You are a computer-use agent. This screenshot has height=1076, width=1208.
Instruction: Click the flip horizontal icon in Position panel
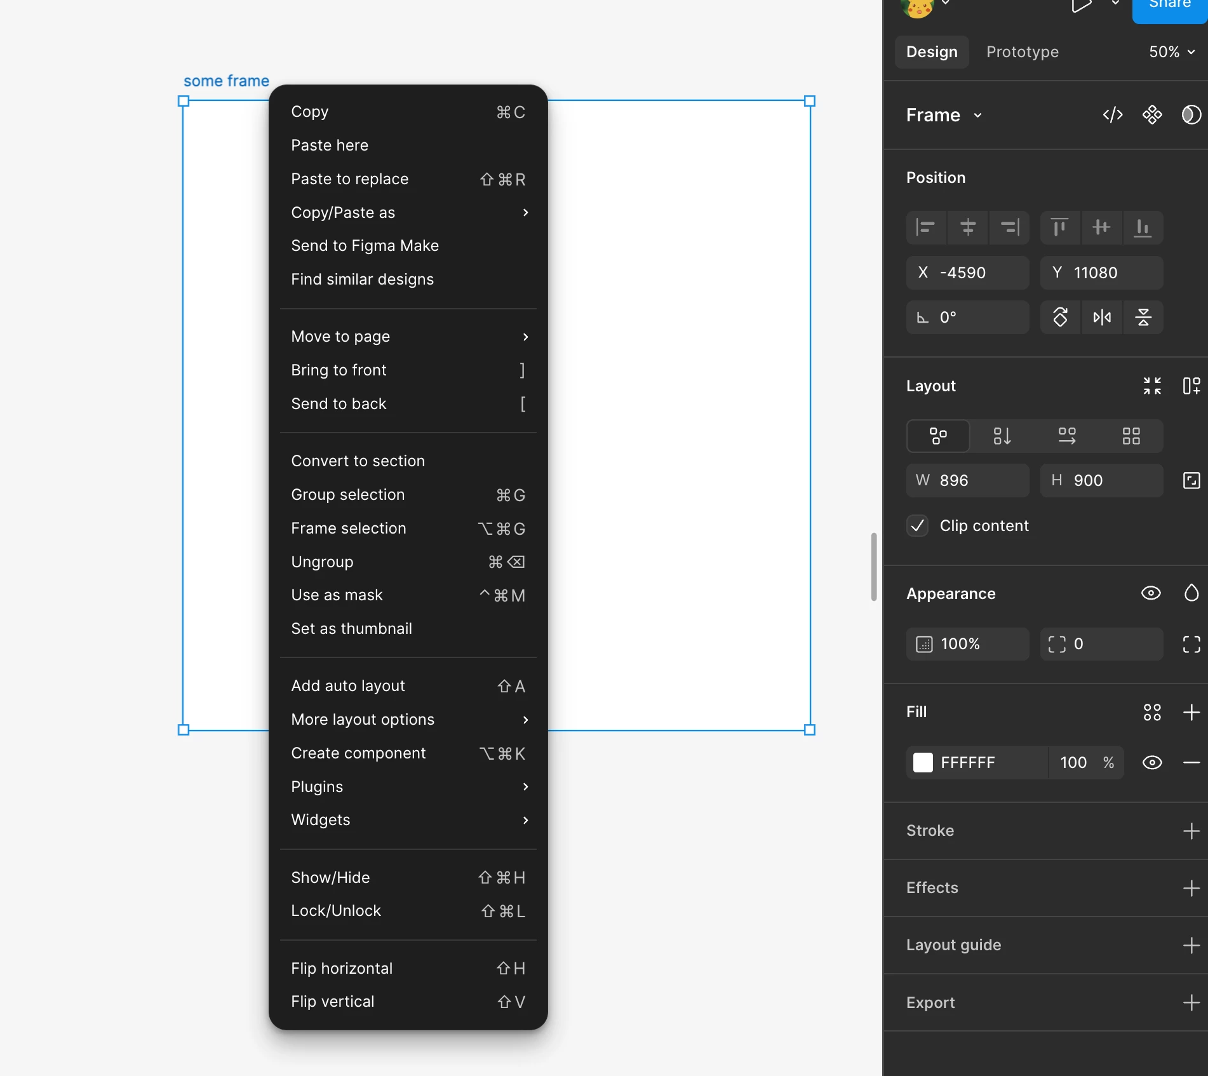(x=1102, y=317)
